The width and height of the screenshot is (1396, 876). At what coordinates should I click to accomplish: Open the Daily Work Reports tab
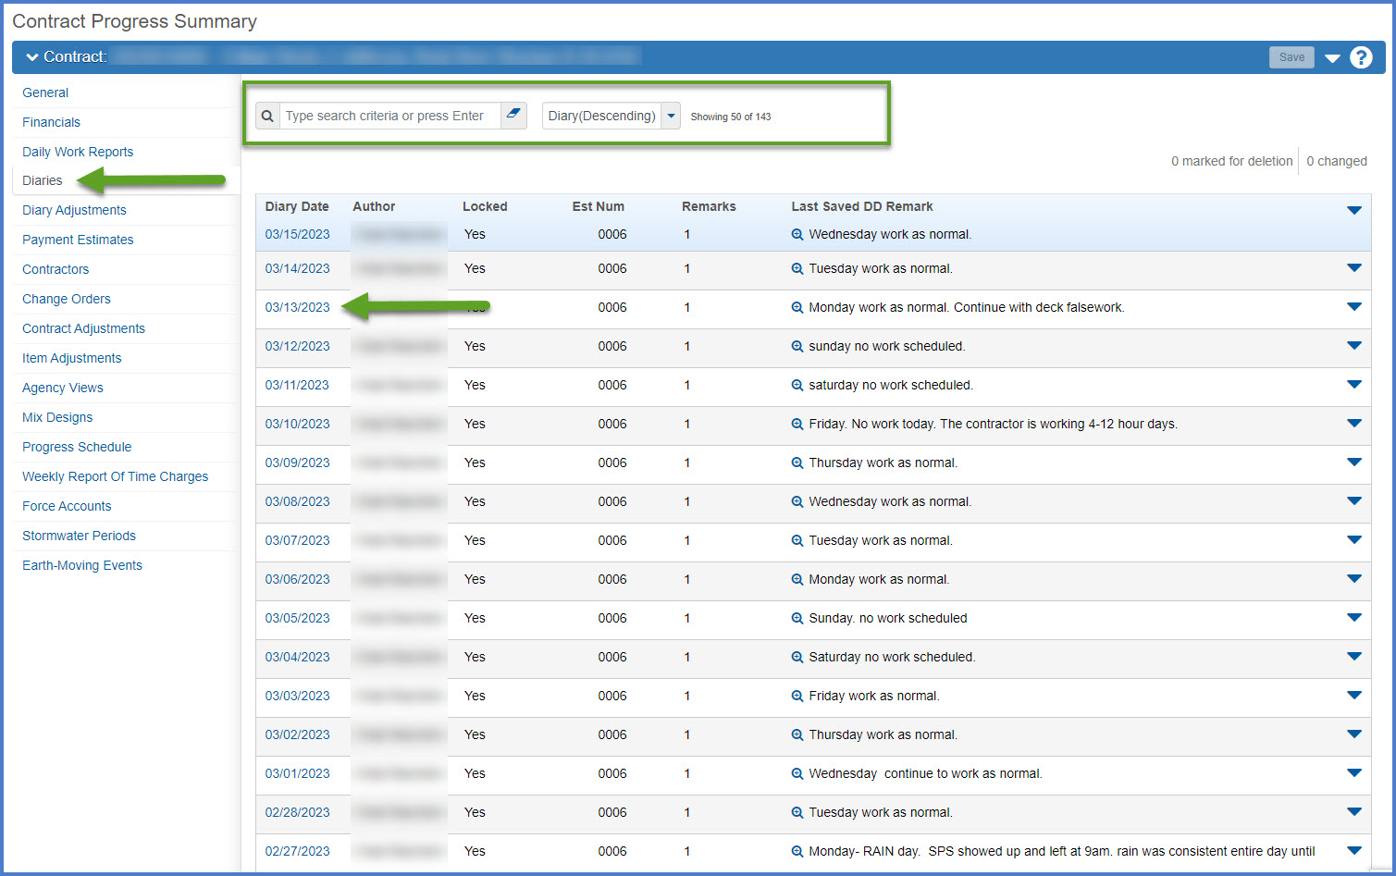(x=78, y=152)
